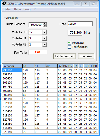The image size is (100, 136).
Task: Click D3 value 0C in 814300 row
Action: 81,103
